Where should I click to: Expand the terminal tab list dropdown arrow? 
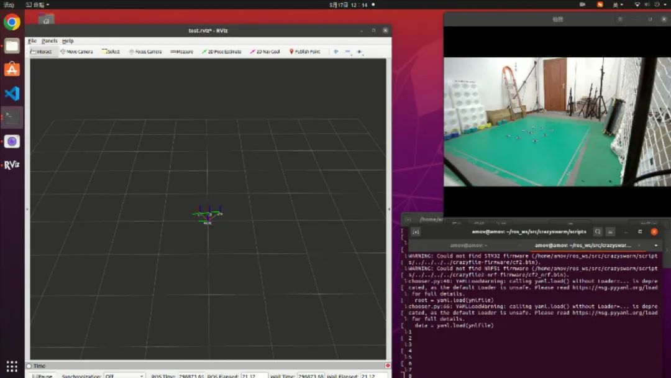click(x=656, y=246)
